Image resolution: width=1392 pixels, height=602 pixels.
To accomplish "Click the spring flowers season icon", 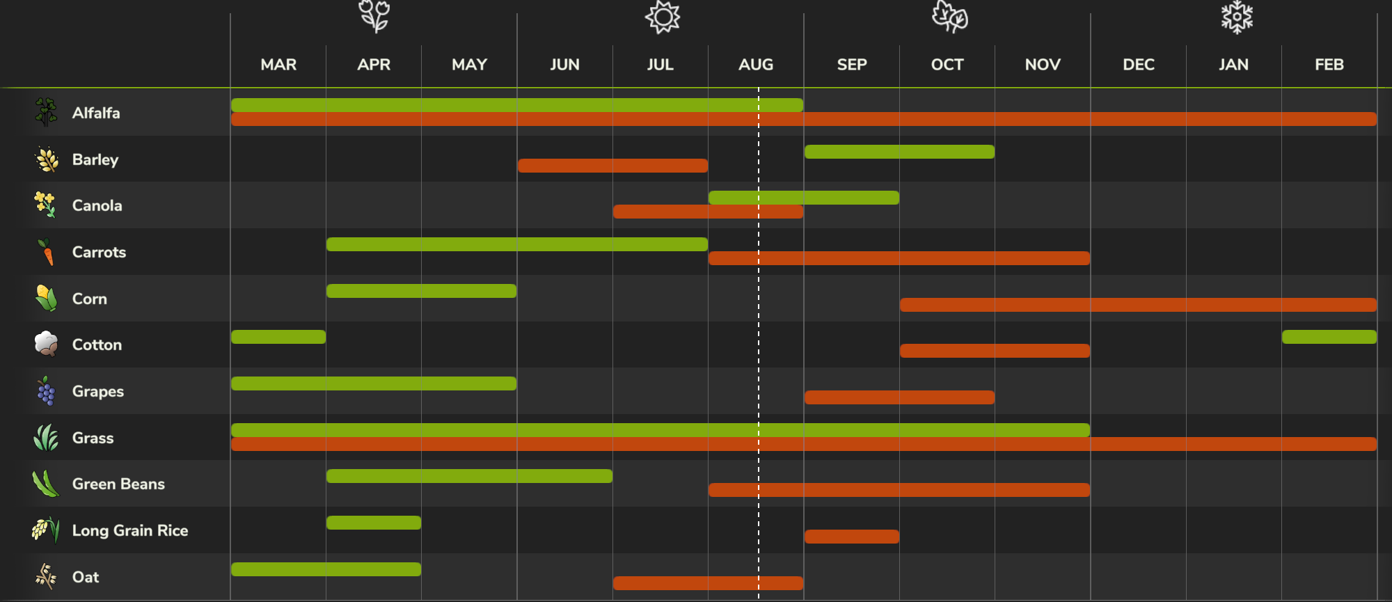I will click(x=374, y=16).
